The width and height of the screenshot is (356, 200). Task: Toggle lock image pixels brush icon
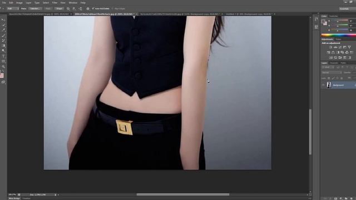click(x=333, y=78)
